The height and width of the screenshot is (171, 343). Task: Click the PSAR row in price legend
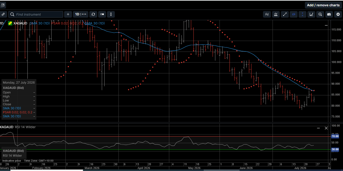pos(19,112)
